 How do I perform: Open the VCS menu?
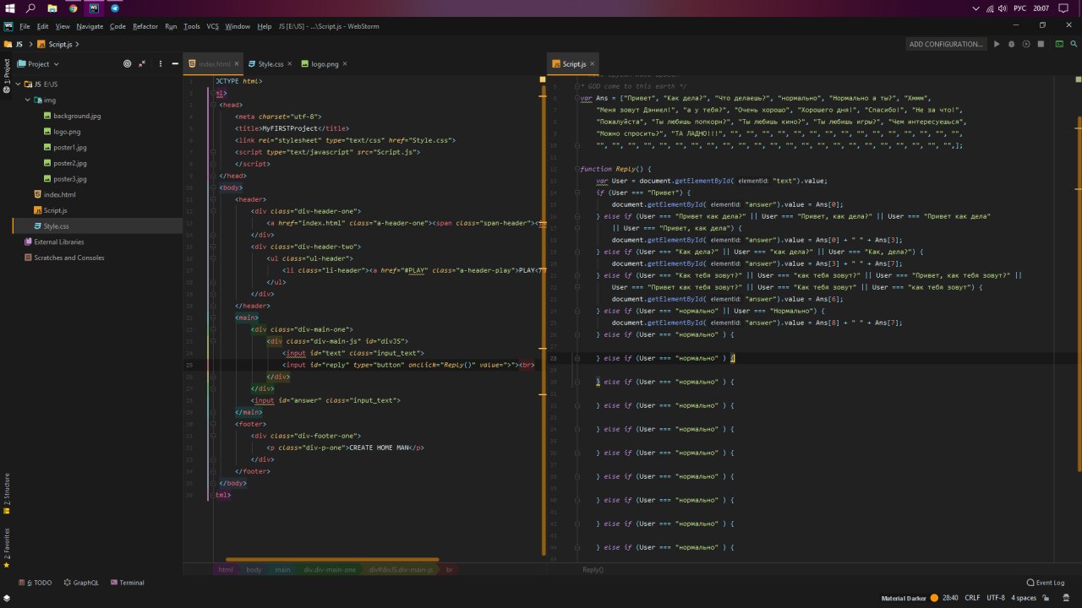212,26
